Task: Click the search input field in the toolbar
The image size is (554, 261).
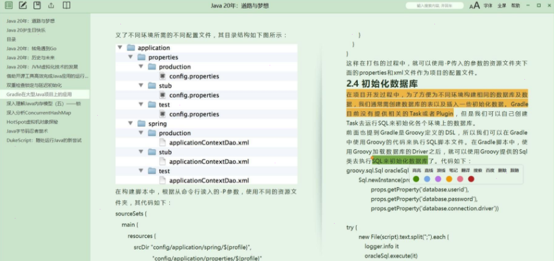Action: point(434,6)
